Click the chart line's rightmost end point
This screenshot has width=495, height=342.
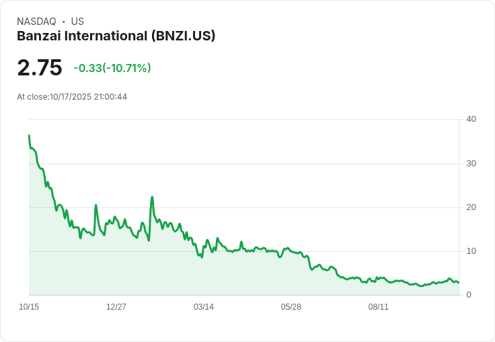459,283
